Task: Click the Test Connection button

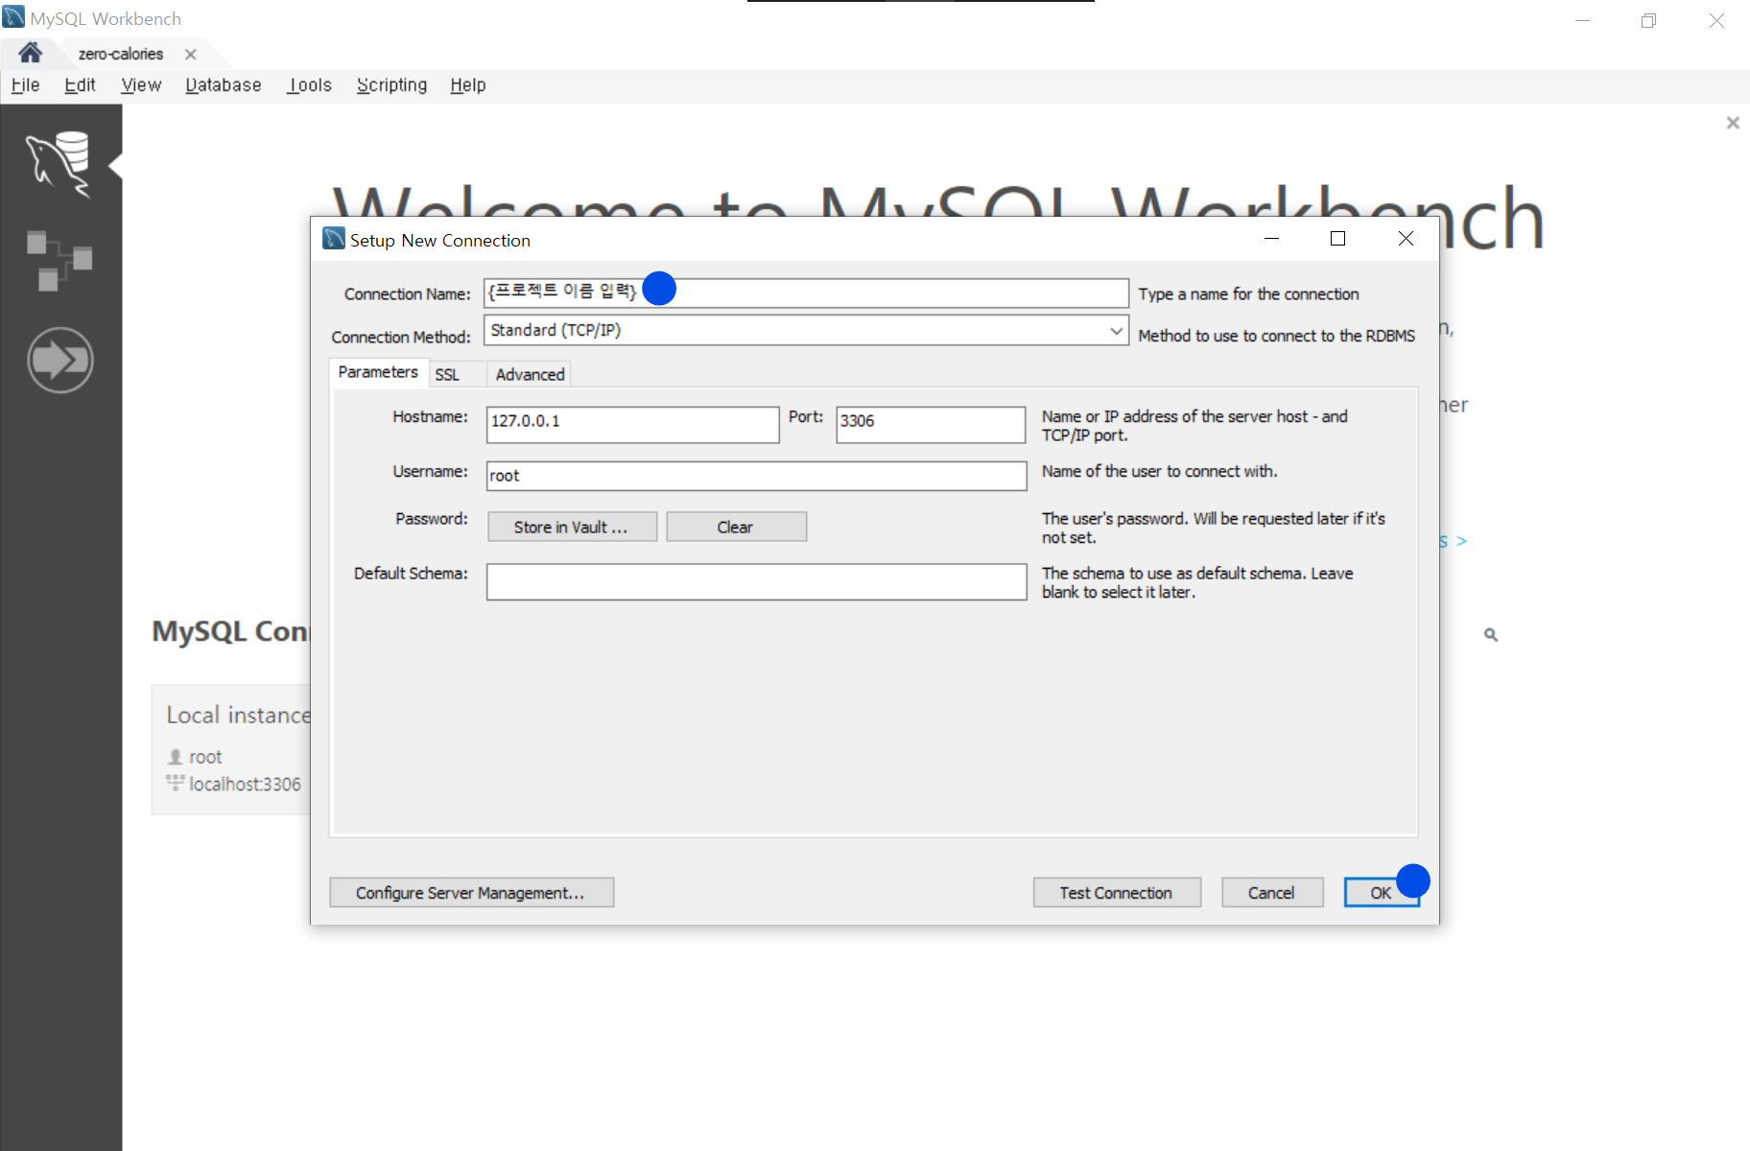Action: pyautogui.click(x=1117, y=892)
